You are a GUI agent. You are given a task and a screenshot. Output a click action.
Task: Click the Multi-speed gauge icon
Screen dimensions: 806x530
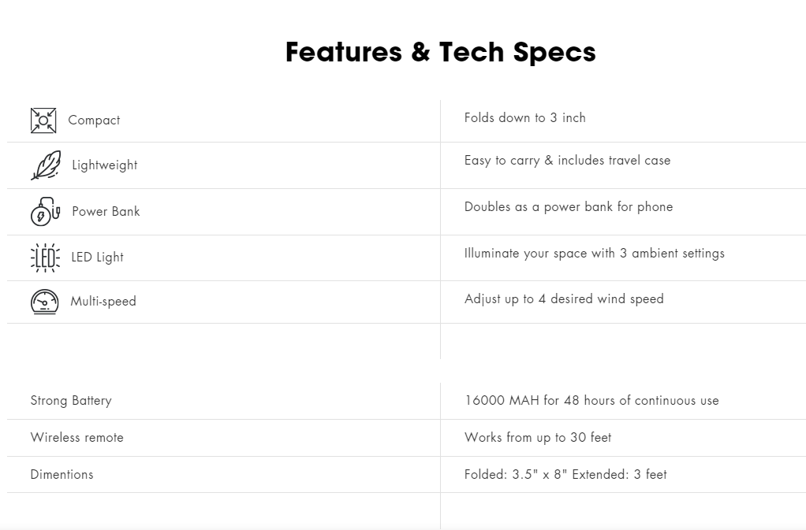pyautogui.click(x=44, y=302)
